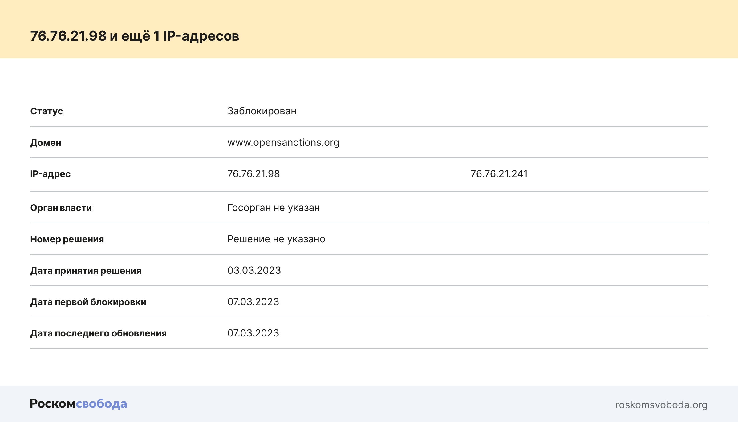Click the Статус row label

coord(47,111)
